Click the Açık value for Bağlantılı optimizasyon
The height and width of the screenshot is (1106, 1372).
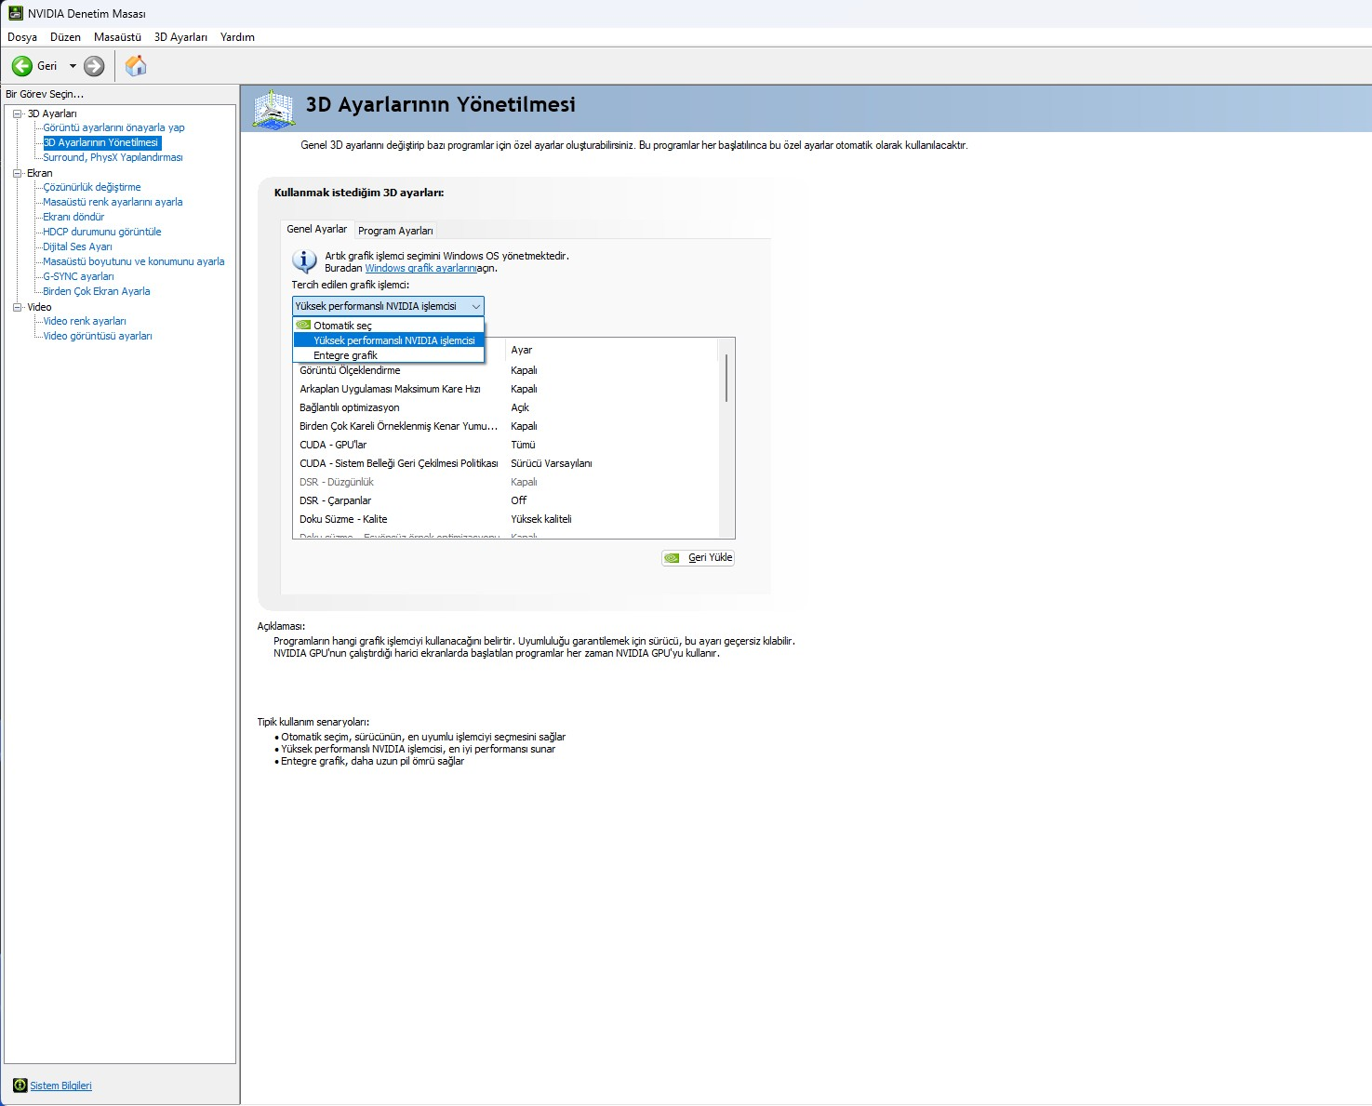coord(520,407)
